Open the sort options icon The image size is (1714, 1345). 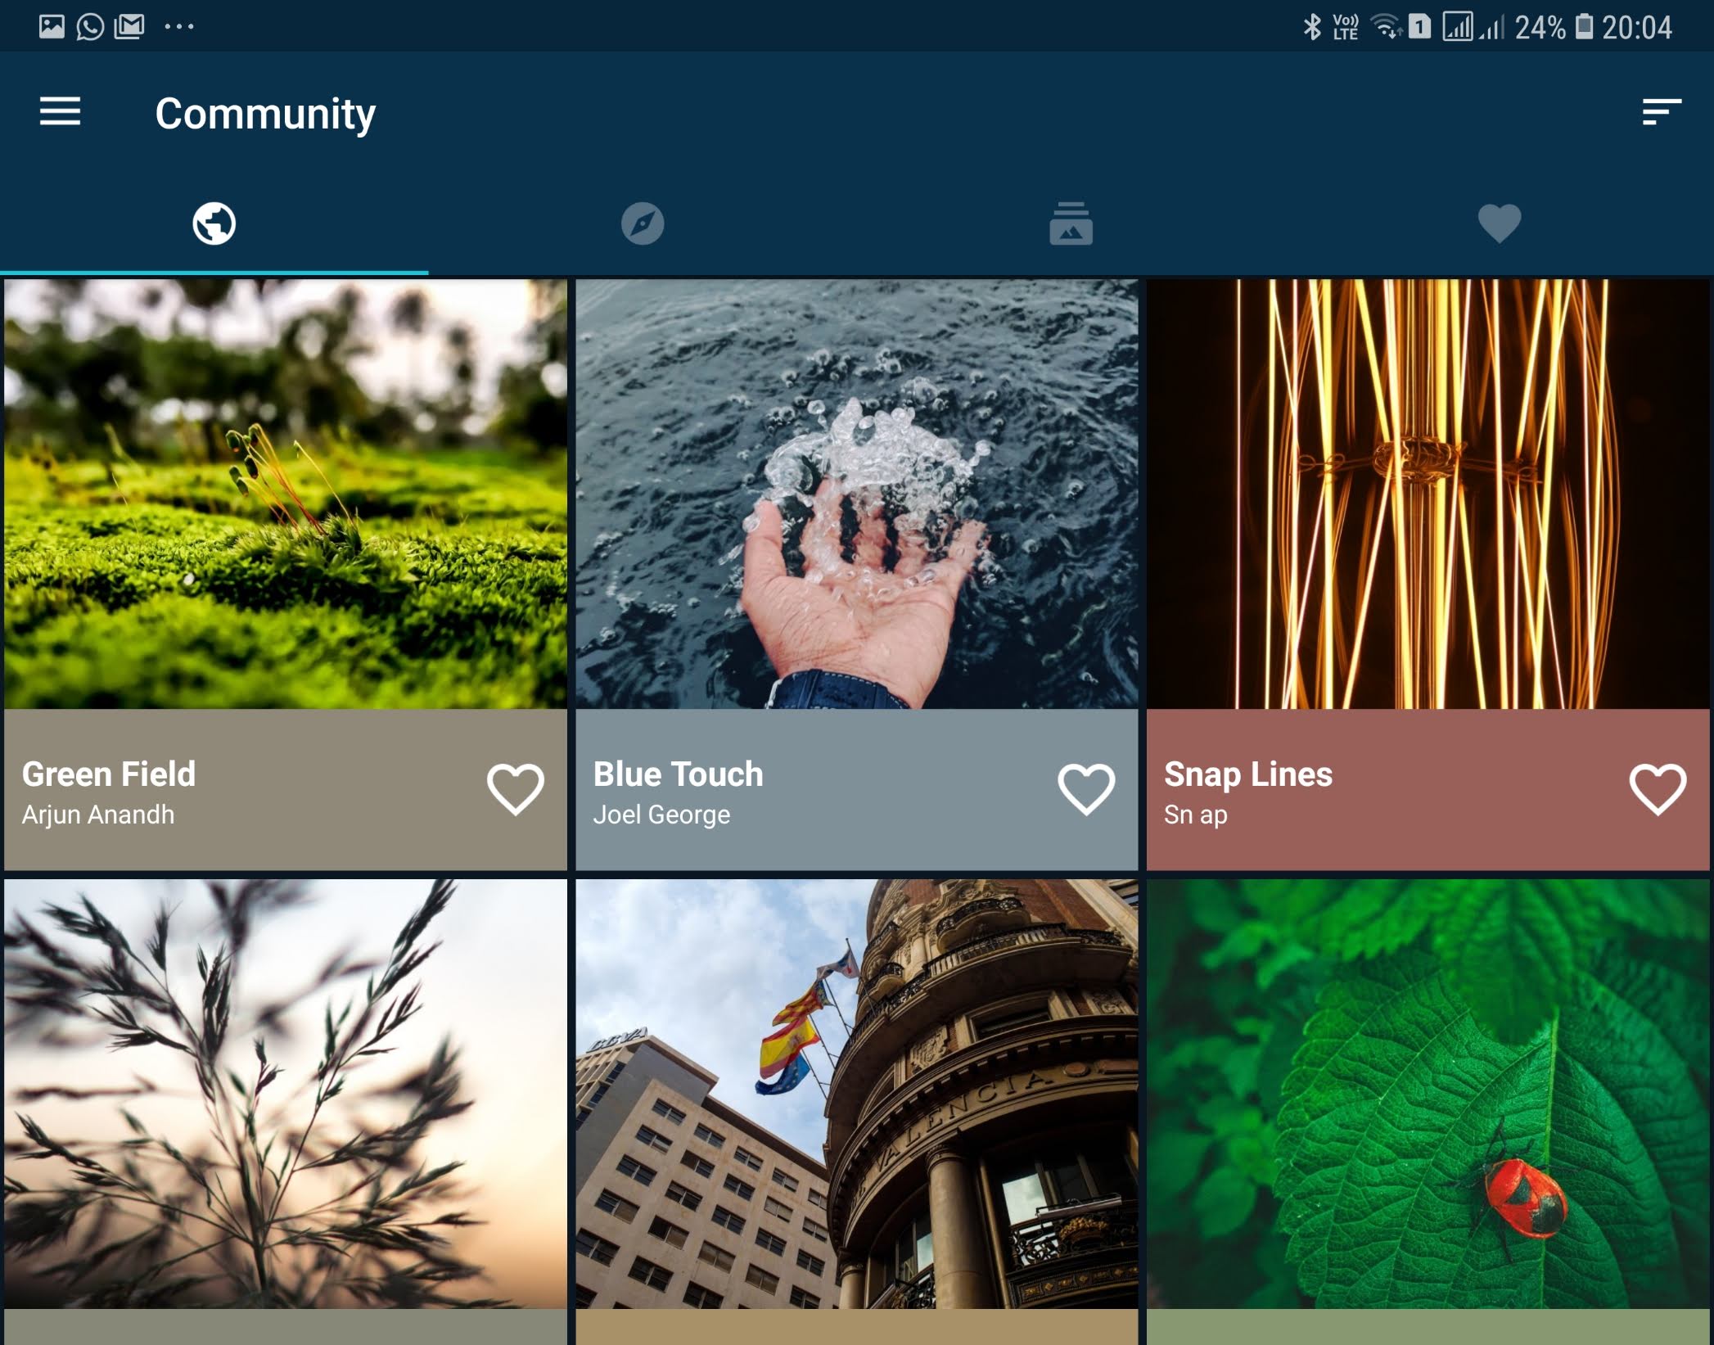1661,112
